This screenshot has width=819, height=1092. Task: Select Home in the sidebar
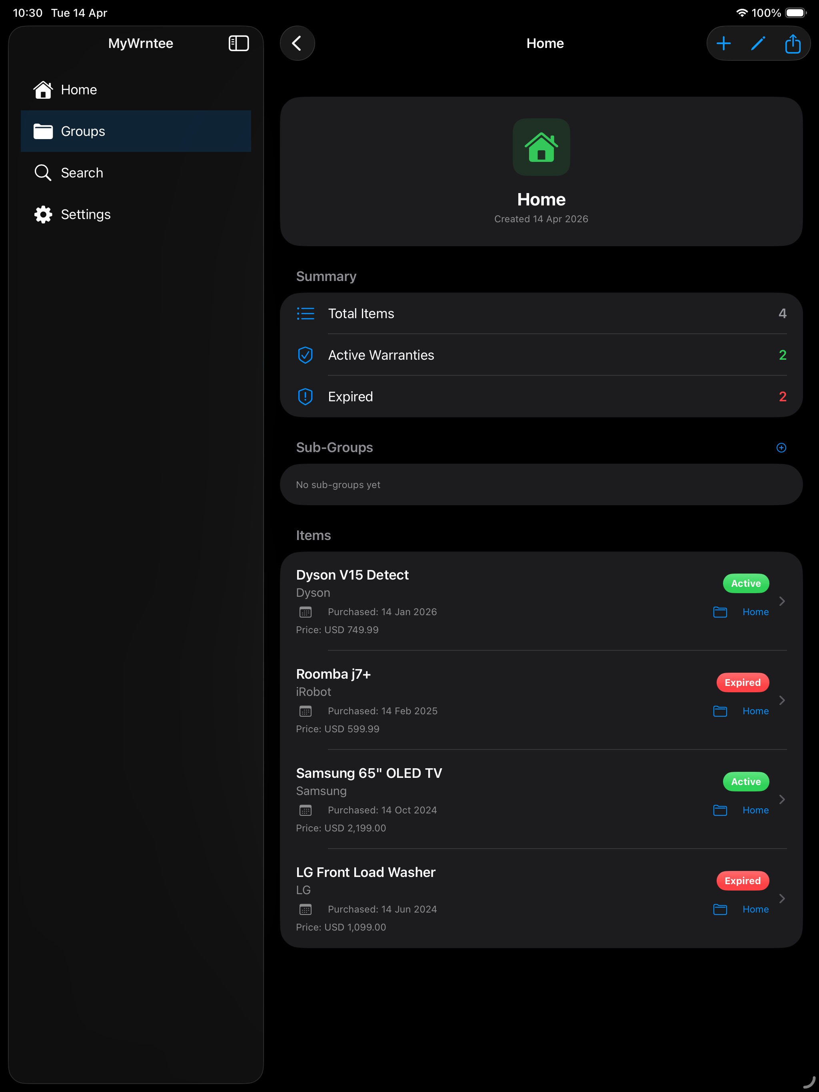coord(136,90)
